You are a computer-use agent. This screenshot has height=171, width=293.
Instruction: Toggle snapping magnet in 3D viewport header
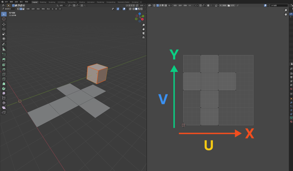coord(74,5)
